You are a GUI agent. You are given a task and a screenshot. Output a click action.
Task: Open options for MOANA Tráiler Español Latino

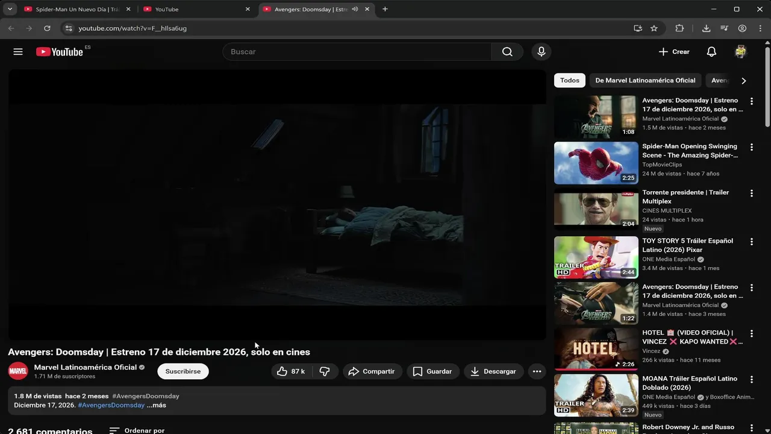point(751,380)
